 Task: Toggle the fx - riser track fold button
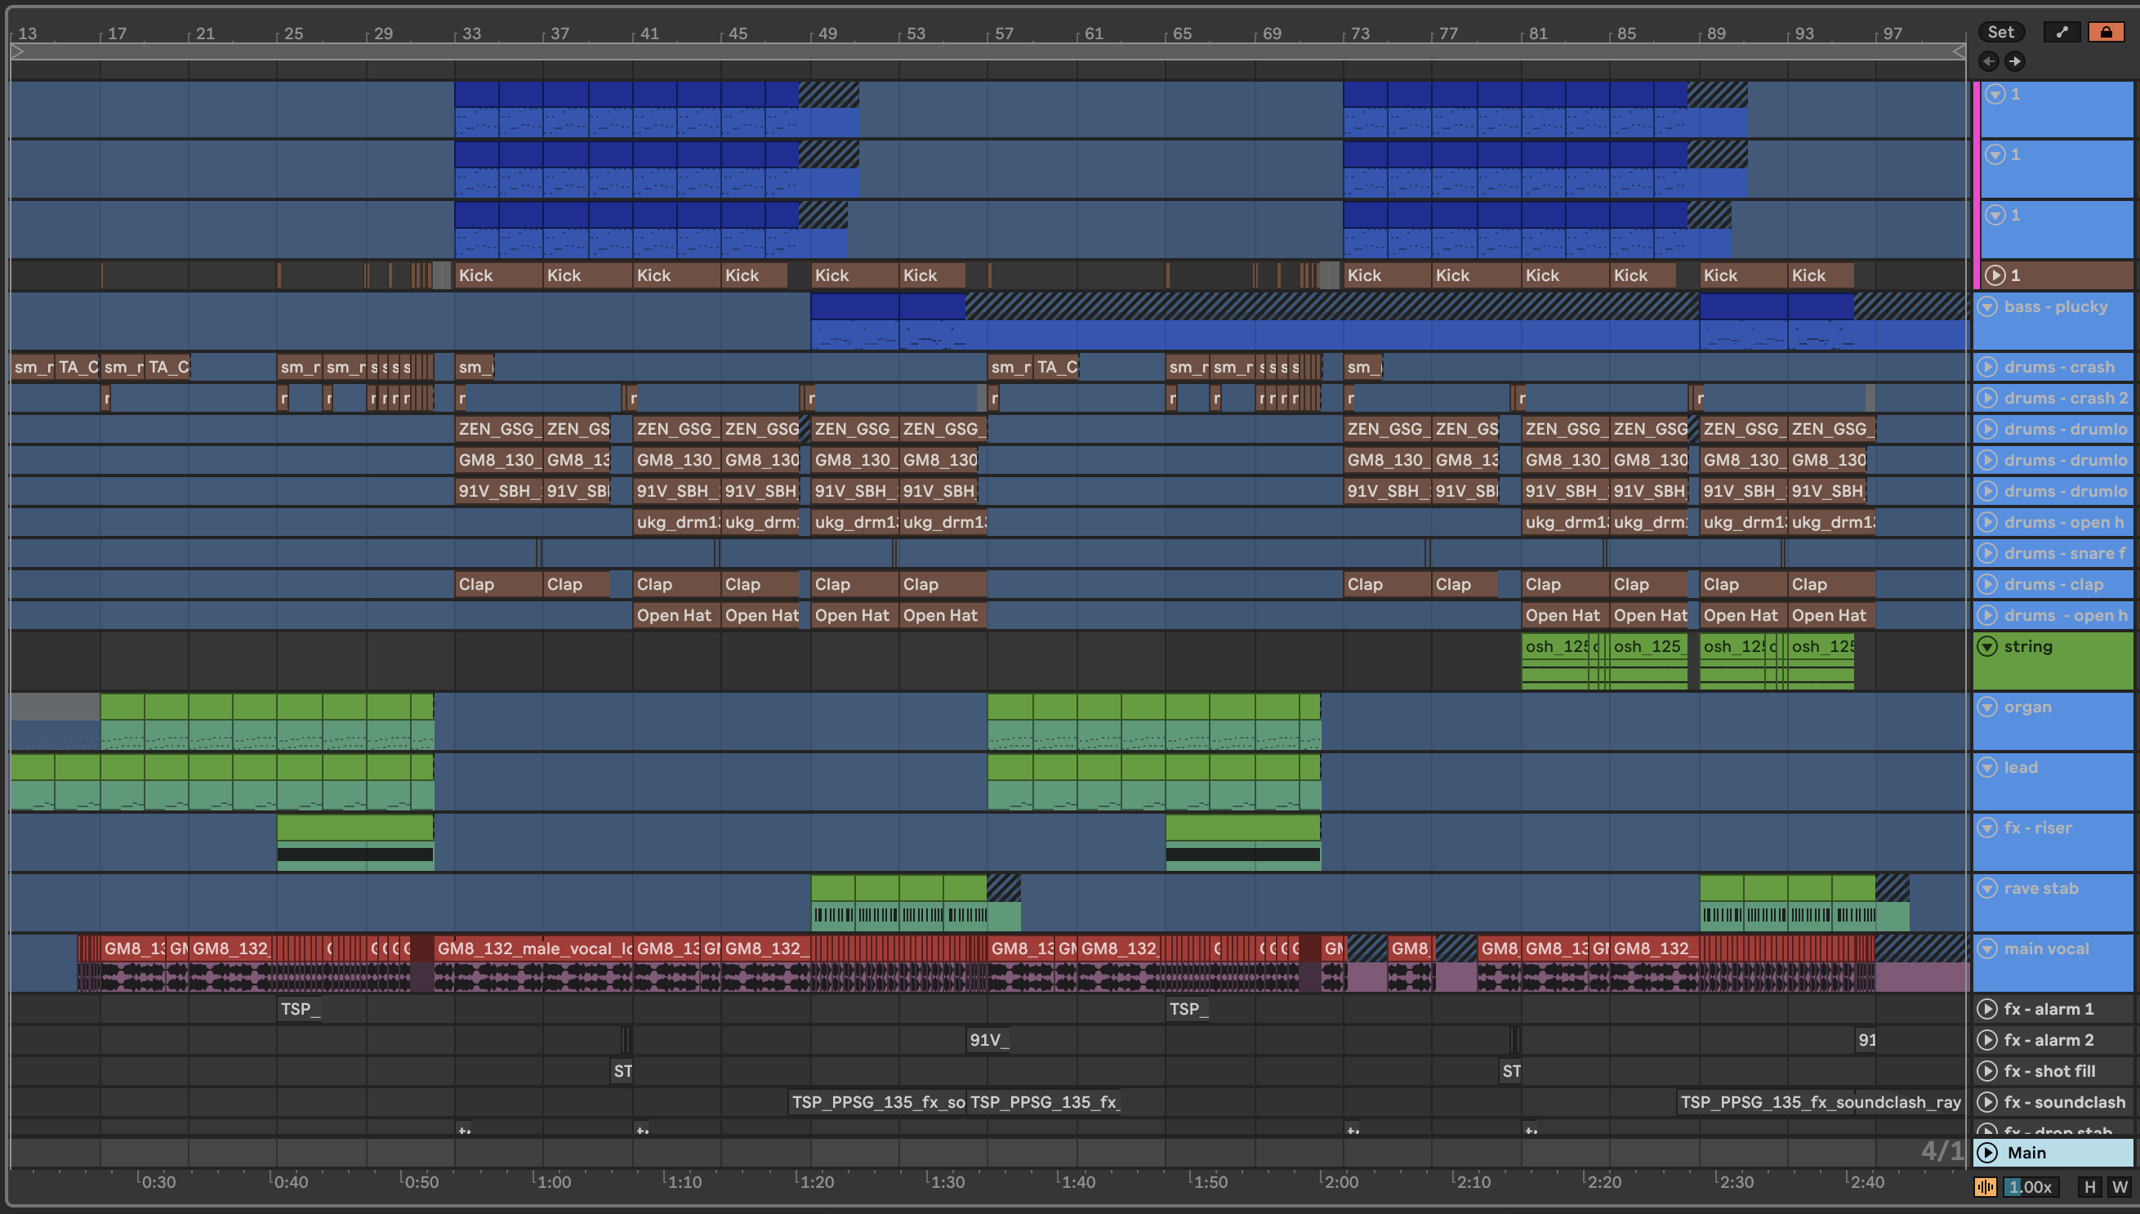pyautogui.click(x=1987, y=828)
